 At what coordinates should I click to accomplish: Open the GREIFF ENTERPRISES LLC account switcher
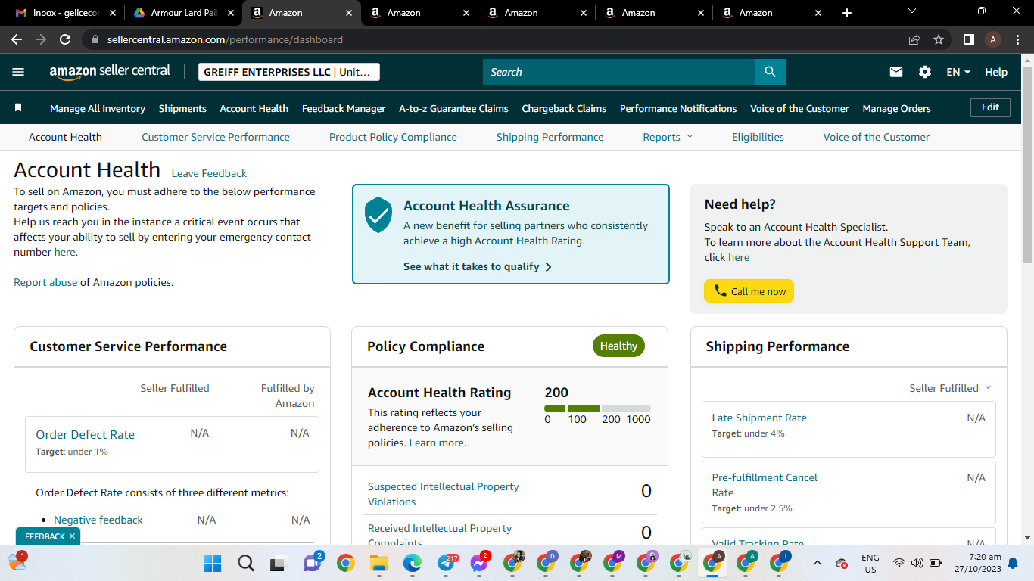point(288,72)
